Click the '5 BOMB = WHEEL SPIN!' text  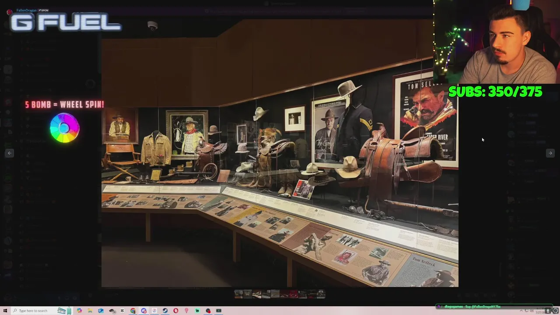64,105
